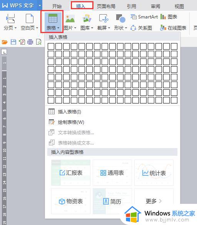Click the table (表格) icon

pyautogui.click(x=53, y=18)
